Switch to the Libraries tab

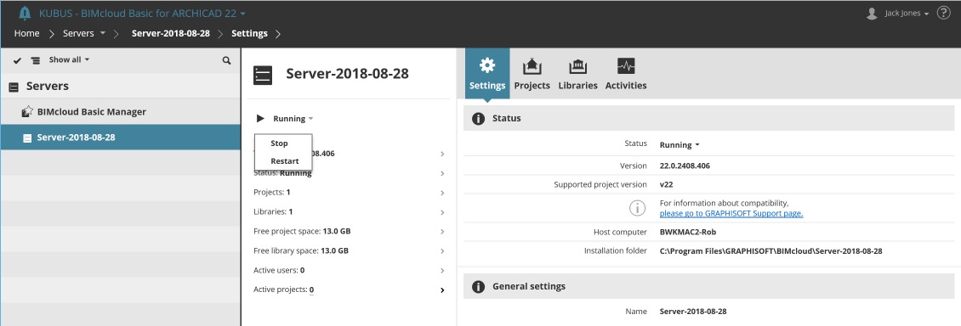[x=578, y=73]
